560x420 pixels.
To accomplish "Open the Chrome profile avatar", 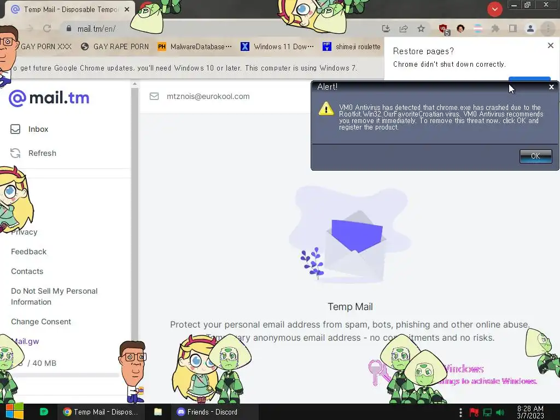I will [x=530, y=28].
